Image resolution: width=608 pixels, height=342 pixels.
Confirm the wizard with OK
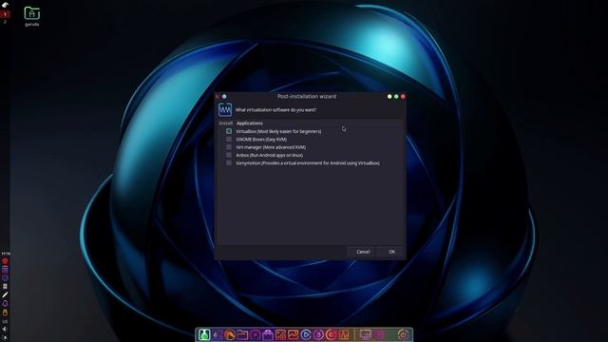392,252
